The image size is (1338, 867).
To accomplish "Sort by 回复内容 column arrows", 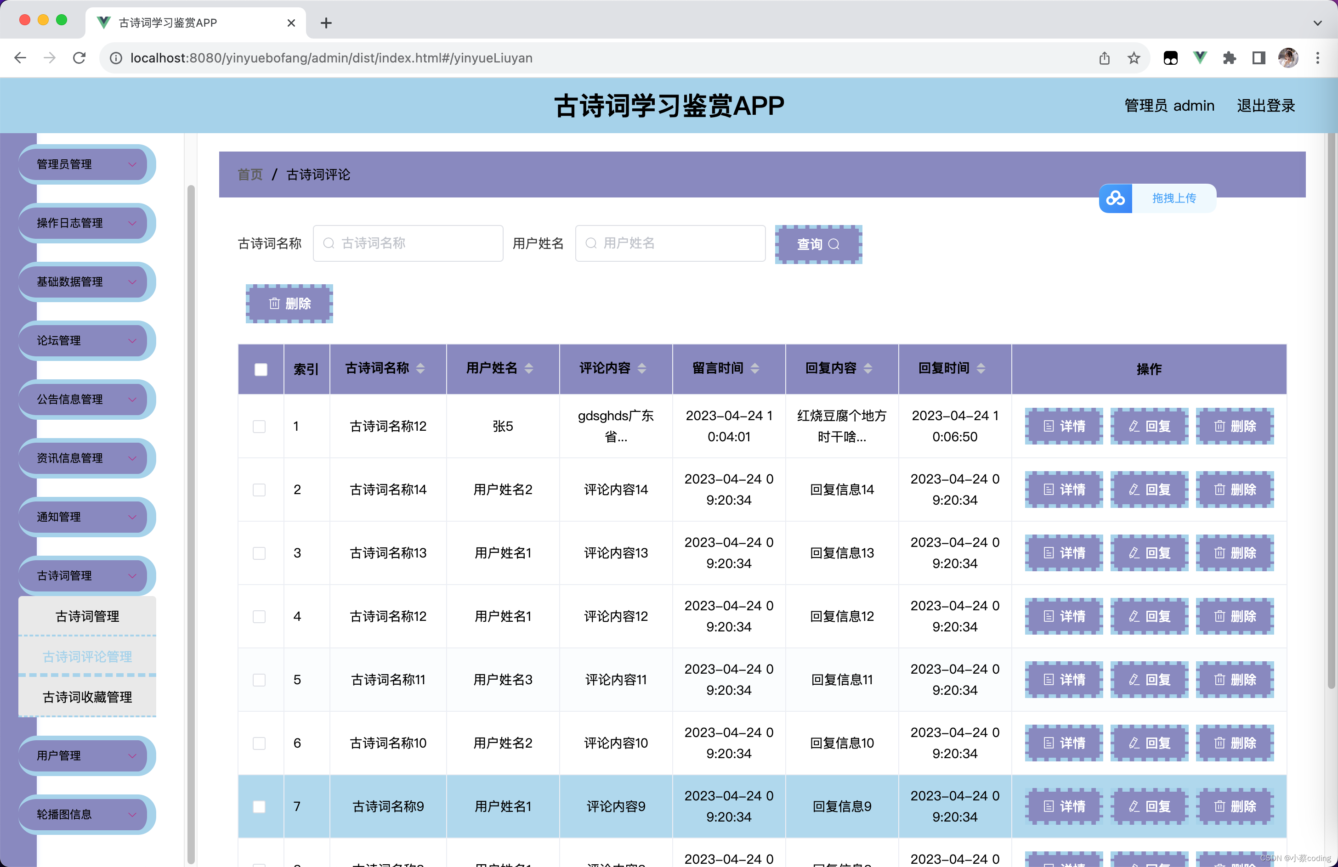I will 867,369.
